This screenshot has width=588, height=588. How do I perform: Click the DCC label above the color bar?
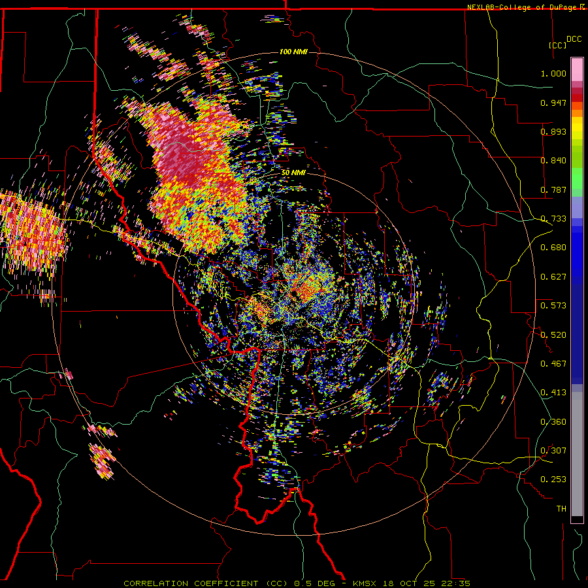click(574, 39)
